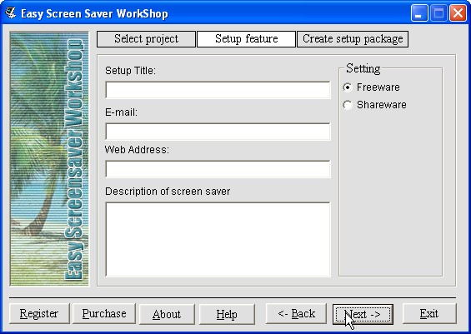Exit the application via Exit button
The width and height of the screenshot is (471, 334).
(x=429, y=314)
